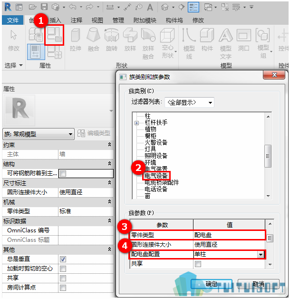This screenshot has height=299, width=290.
Task: Click the aligned dimension icon in quick access toolbar
Action: coord(127,7)
